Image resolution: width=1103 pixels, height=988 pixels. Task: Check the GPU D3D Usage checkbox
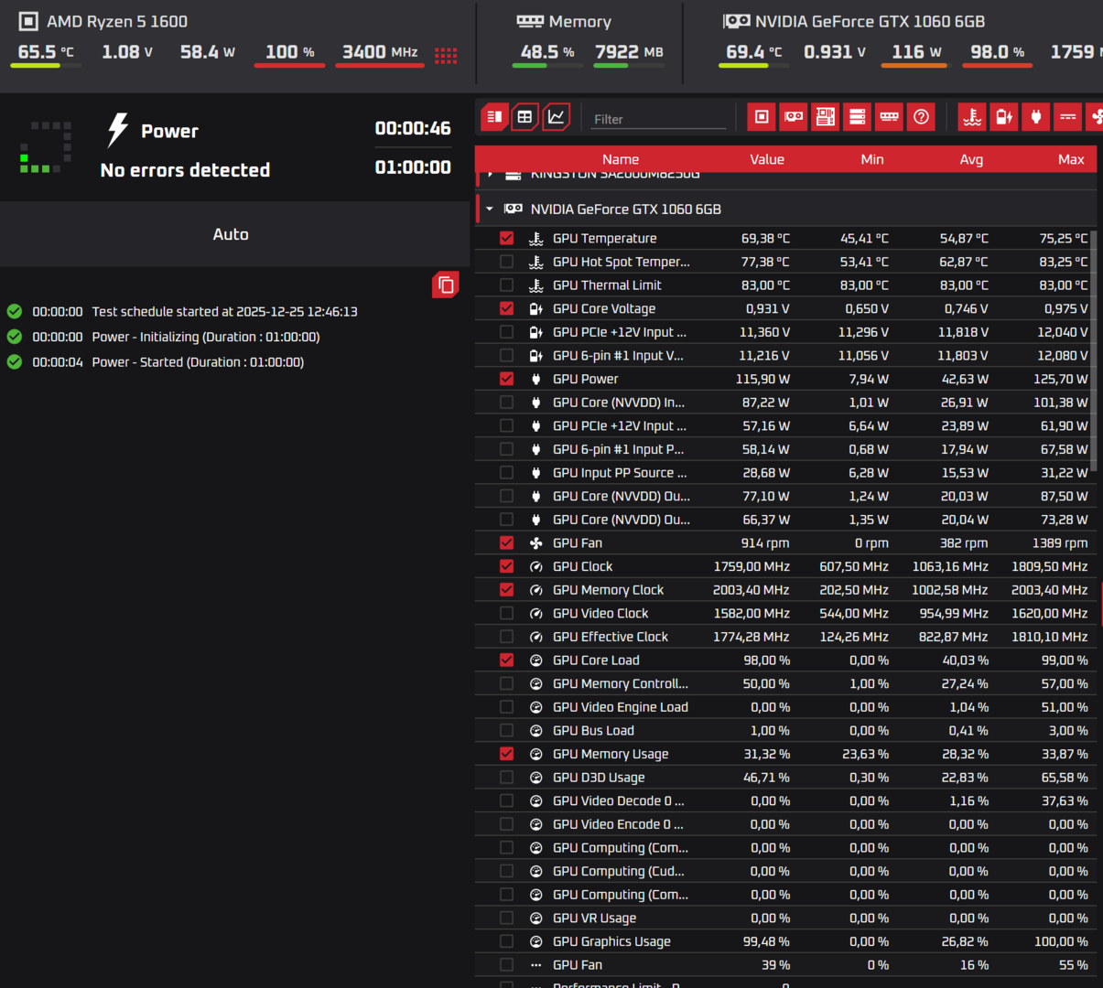[506, 778]
